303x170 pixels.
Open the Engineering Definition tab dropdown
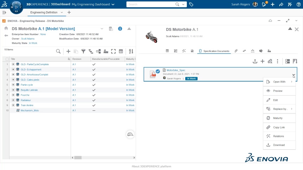pyautogui.click(x=62, y=12)
